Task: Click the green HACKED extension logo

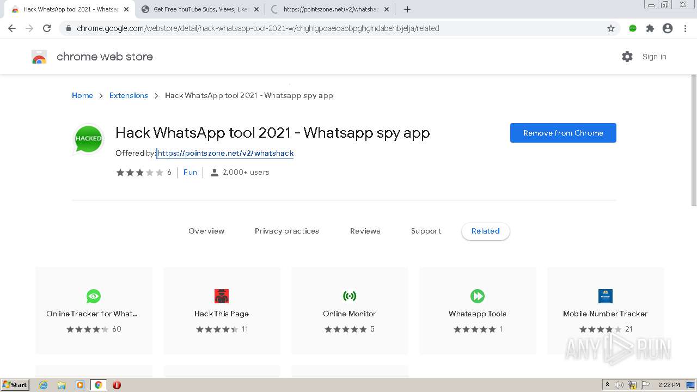Action: [88, 139]
